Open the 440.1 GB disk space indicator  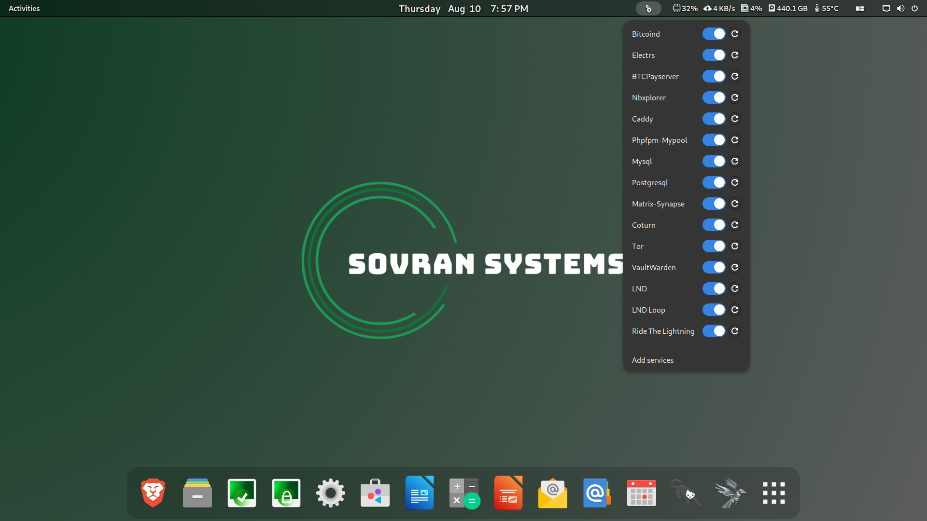coord(788,8)
